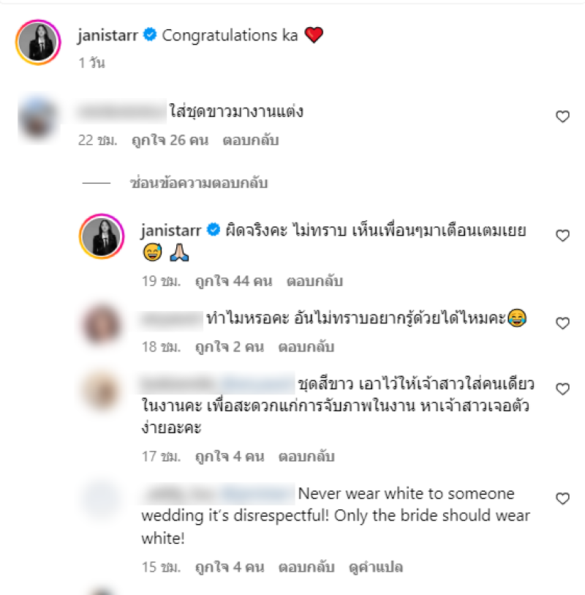This screenshot has height=595, width=585.
Task: Tap heart on 'ทำไมหรอคะ' reply
Action: tap(562, 323)
